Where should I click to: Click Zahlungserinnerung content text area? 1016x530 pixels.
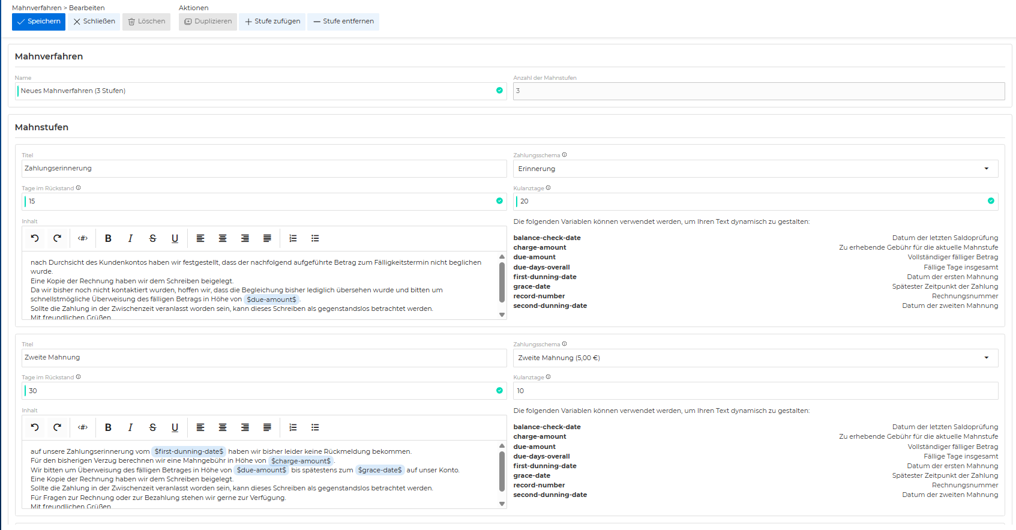260,286
